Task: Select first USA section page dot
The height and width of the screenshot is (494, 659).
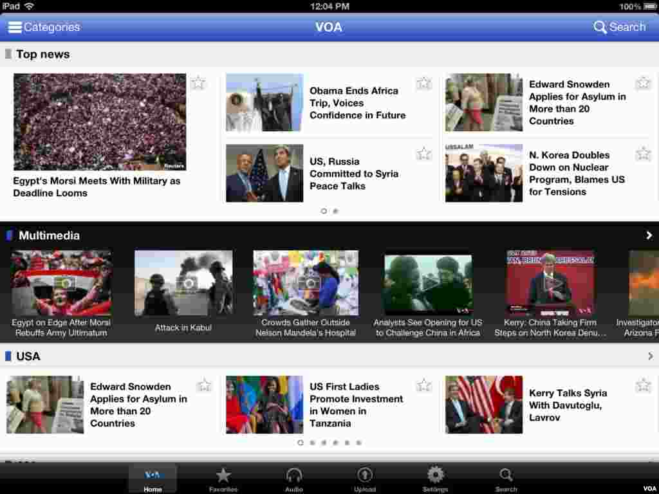Action: 300,443
